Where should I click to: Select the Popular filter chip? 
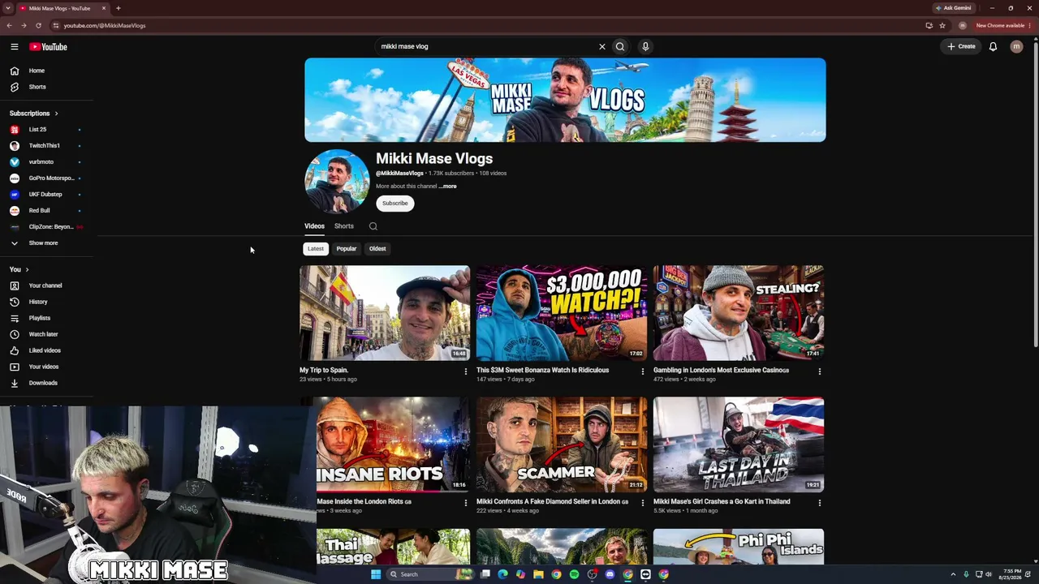point(347,249)
